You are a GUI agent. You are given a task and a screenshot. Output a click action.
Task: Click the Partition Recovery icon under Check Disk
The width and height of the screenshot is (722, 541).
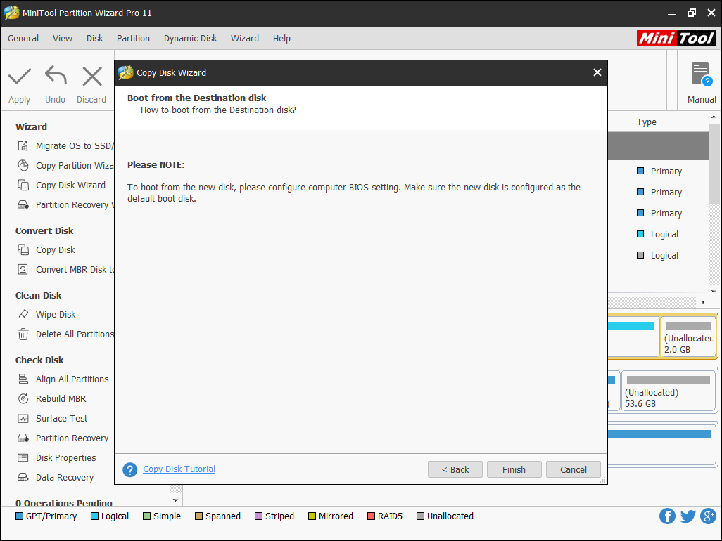(23, 438)
